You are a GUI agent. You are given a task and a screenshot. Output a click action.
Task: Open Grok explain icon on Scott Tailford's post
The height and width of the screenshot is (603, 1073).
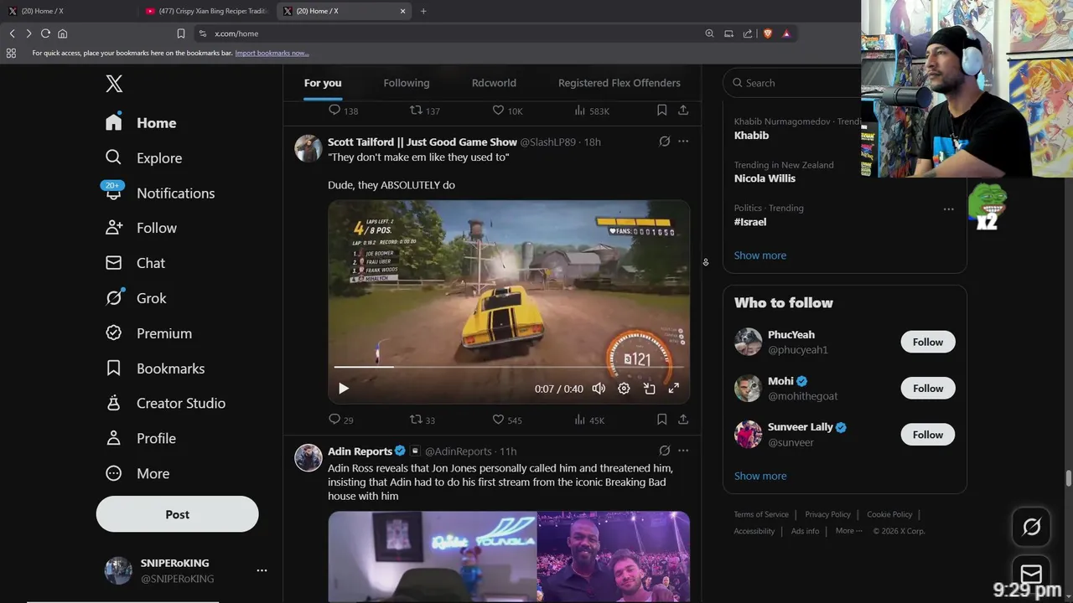pos(665,142)
